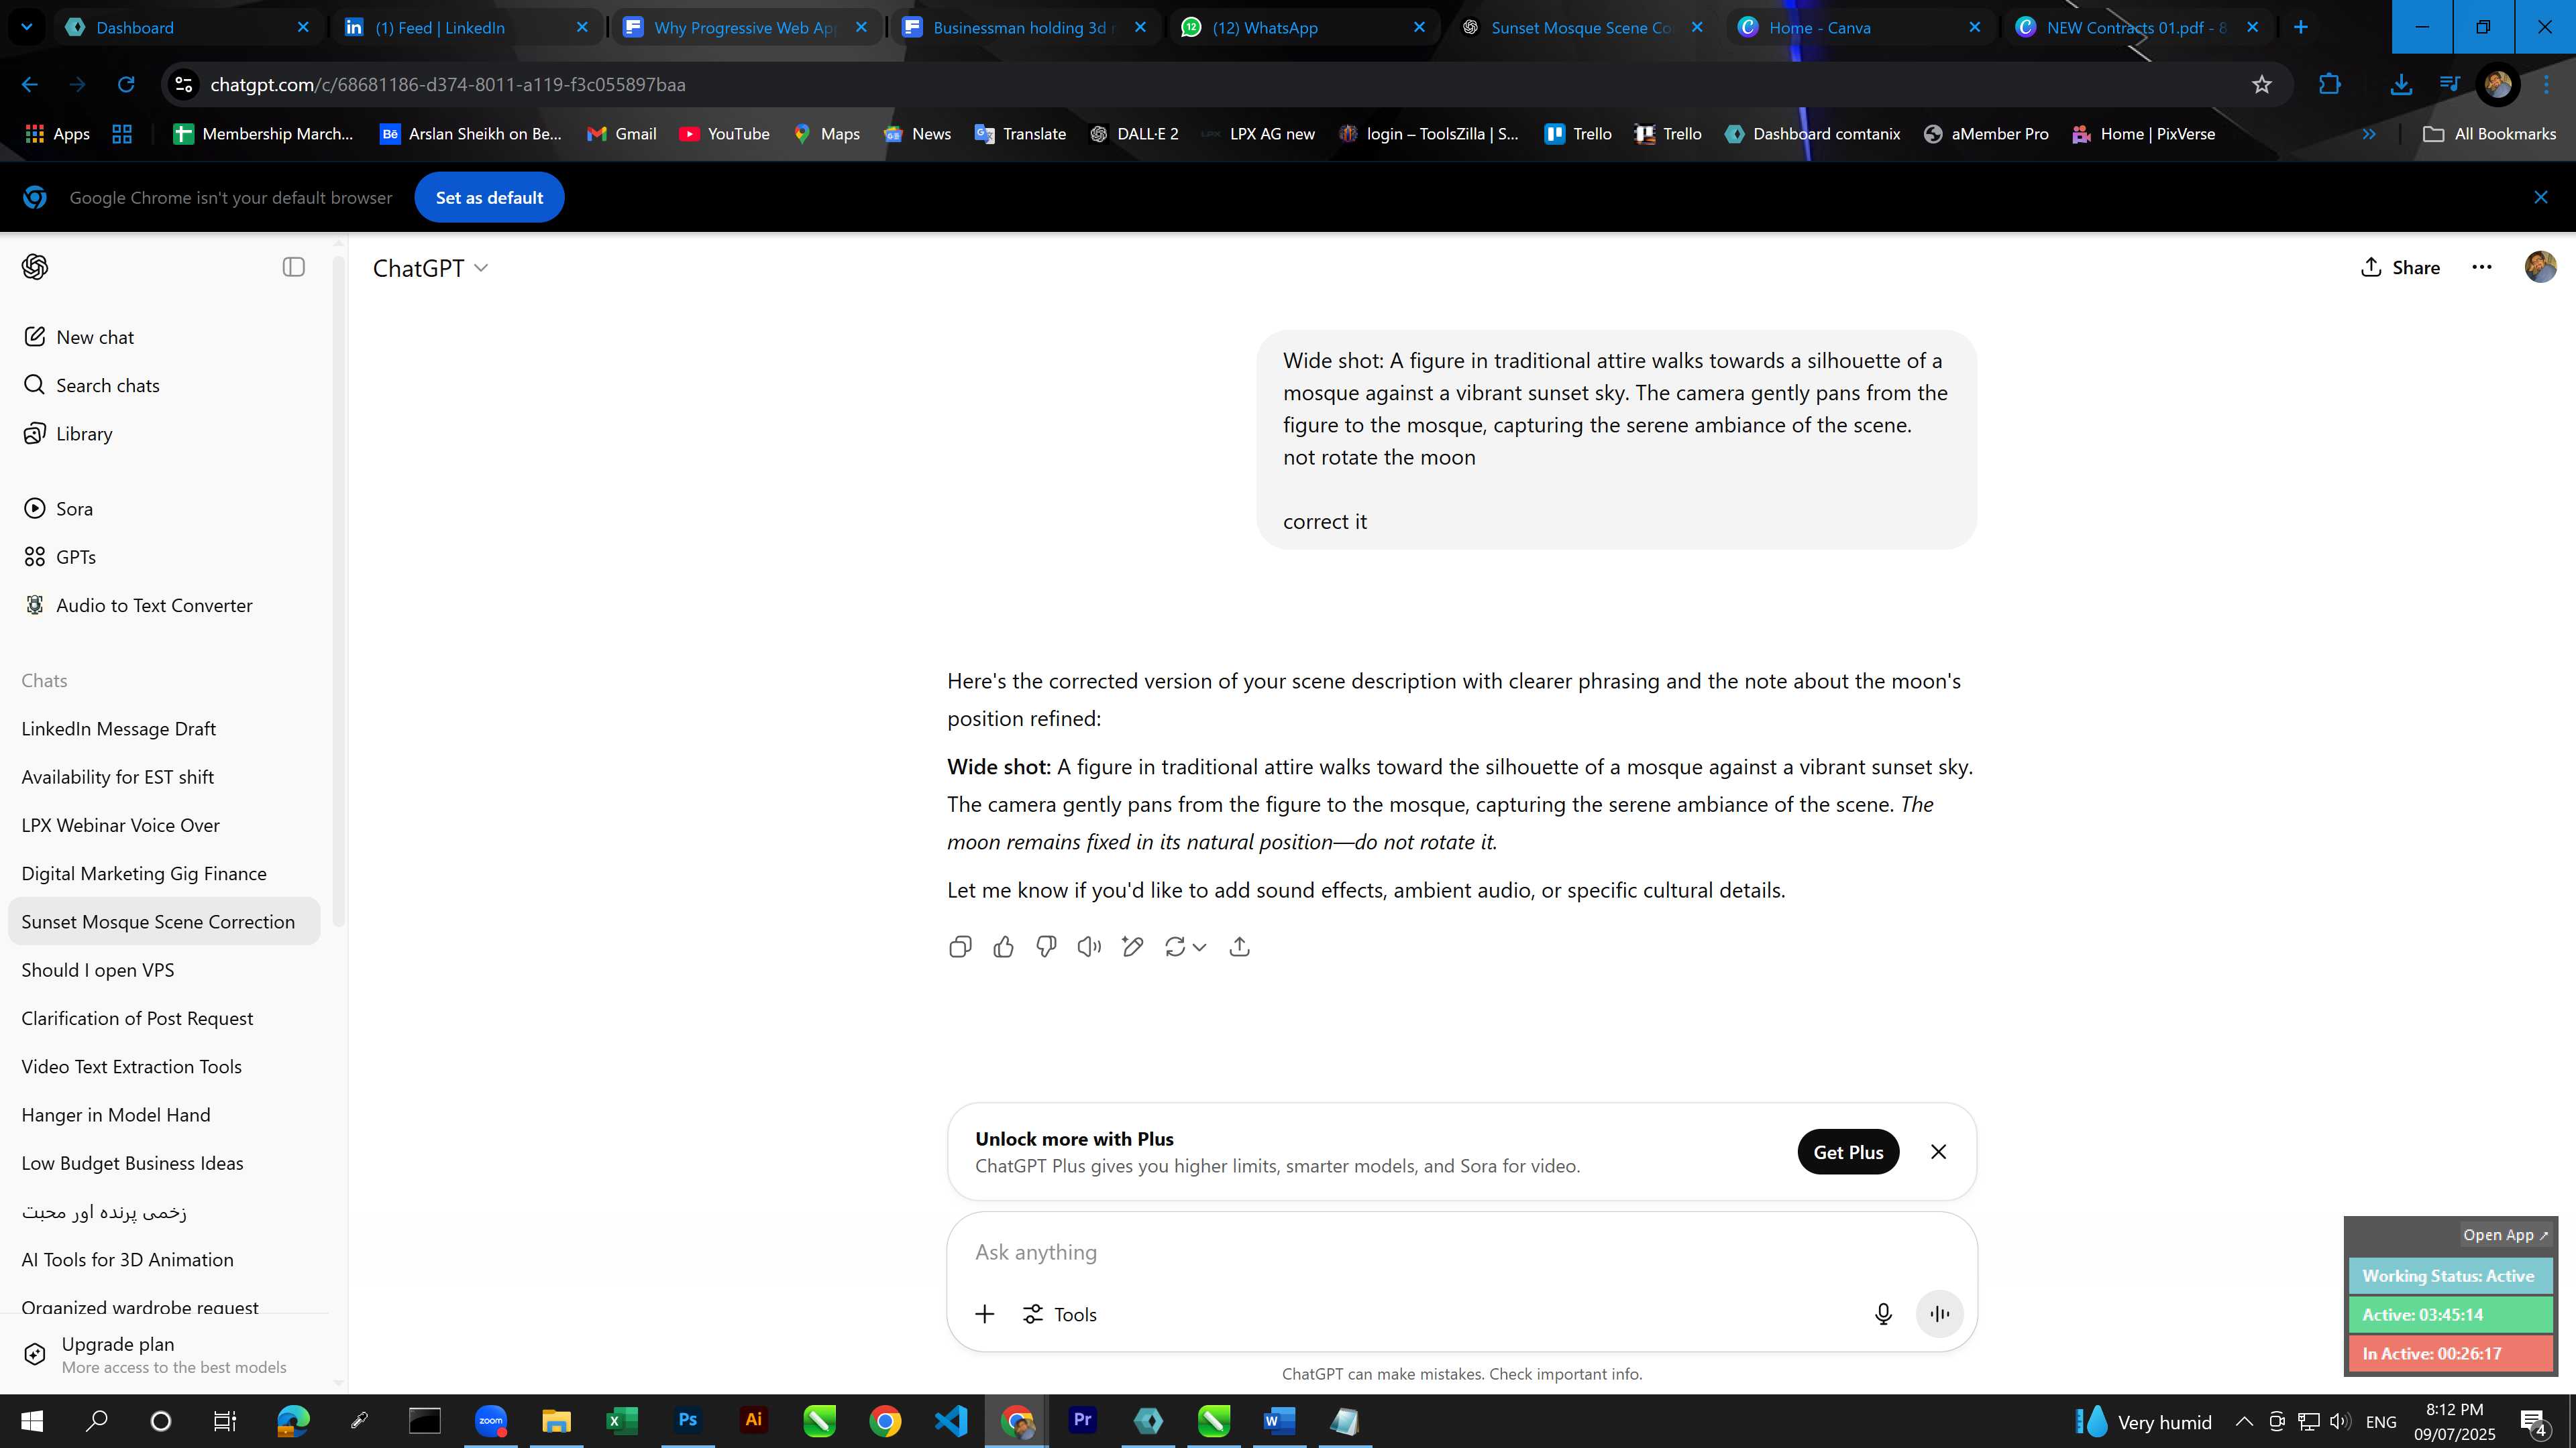This screenshot has height=1448, width=2576.
Task: Open the regenerate response dropdown arrow
Action: coord(1199,947)
